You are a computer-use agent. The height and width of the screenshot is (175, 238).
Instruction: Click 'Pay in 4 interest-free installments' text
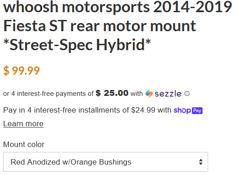[x=63, y=110]
